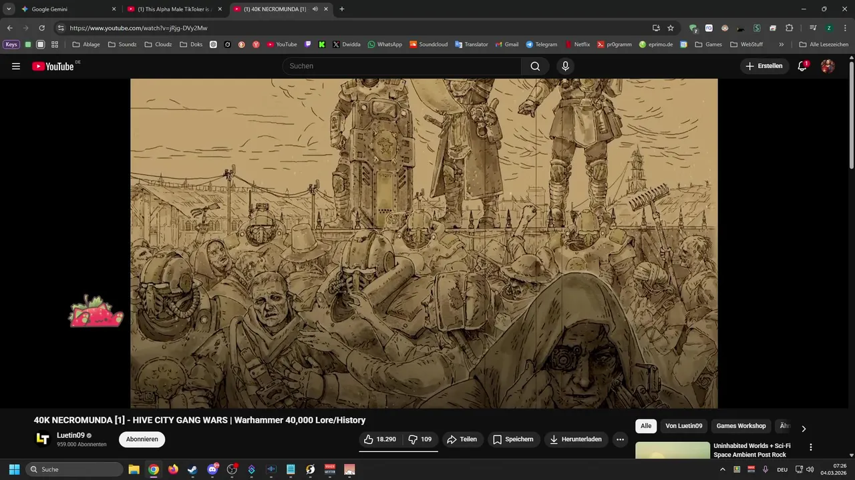The height and width of the screenshot is (480, 855).
Task: Bookmark this page with the star icon
Action: [x=671, y=28]
